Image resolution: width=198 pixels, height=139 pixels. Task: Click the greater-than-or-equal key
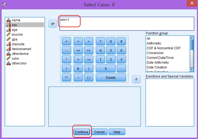[89, 50]
